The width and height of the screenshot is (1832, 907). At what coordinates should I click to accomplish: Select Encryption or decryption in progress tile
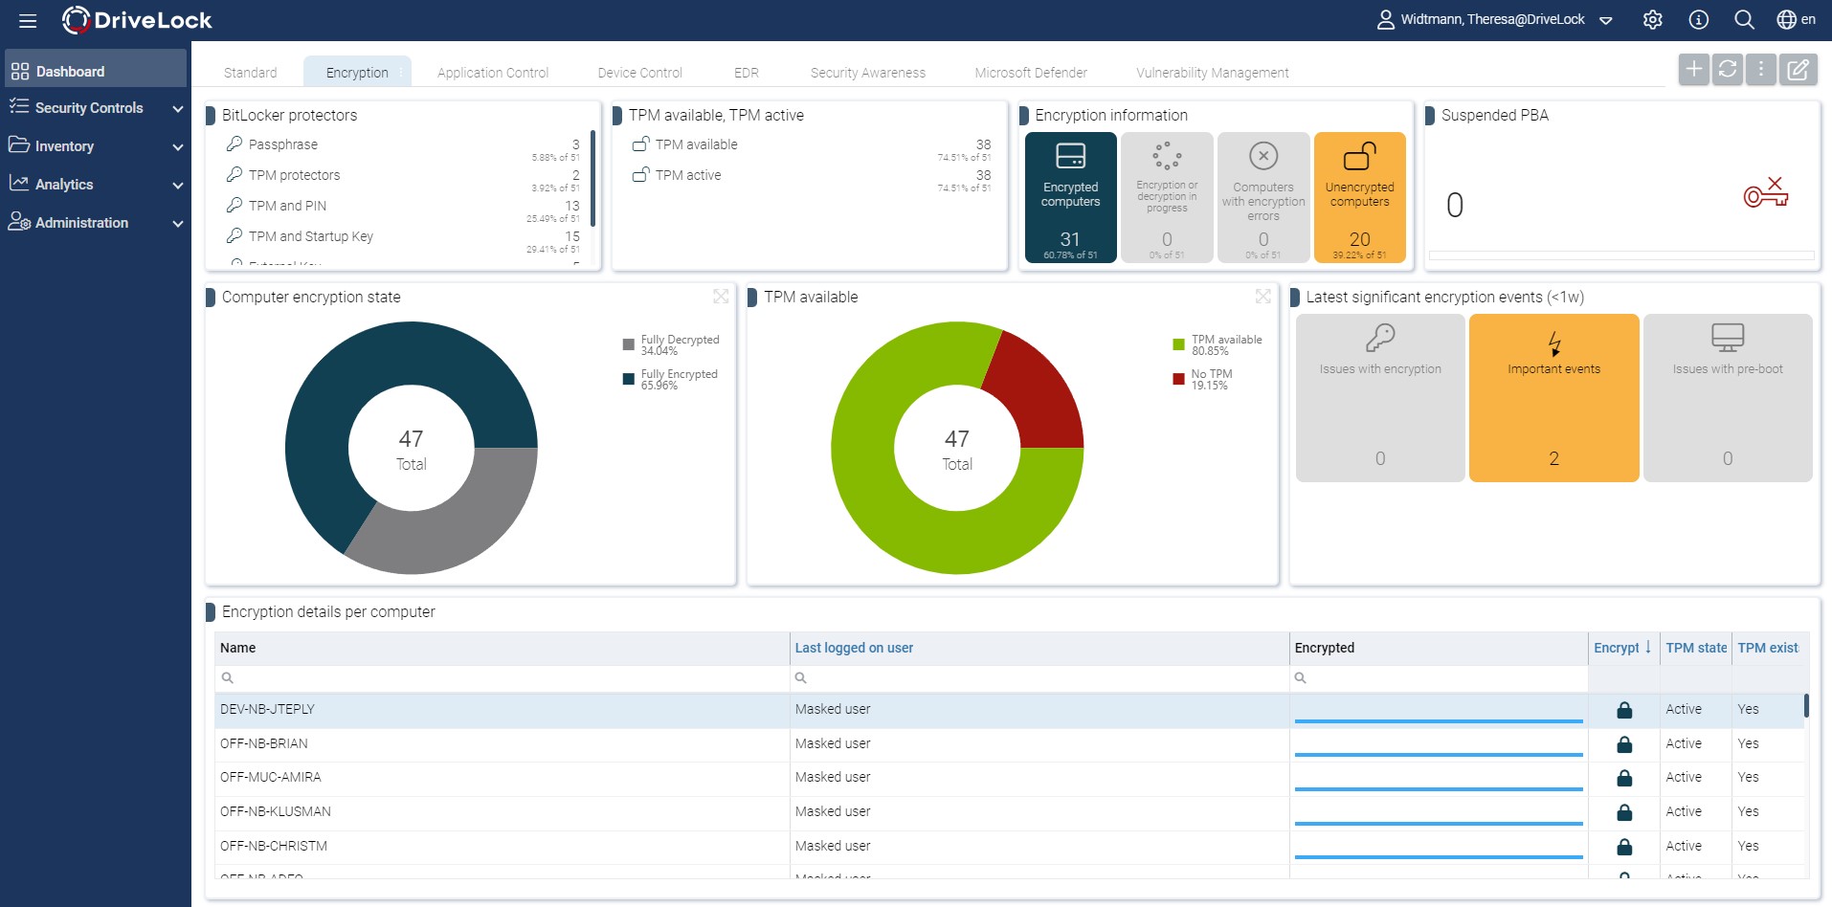(x=1167, y=197)
